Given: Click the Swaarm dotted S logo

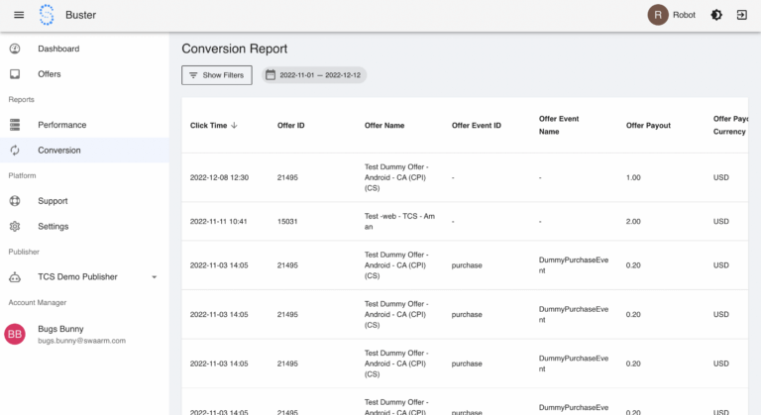Looking at the screenshot, I should 47,15.
